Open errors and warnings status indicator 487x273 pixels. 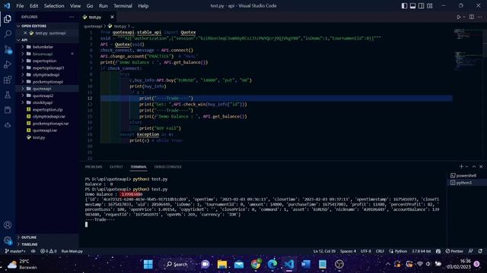click(49, 251)
